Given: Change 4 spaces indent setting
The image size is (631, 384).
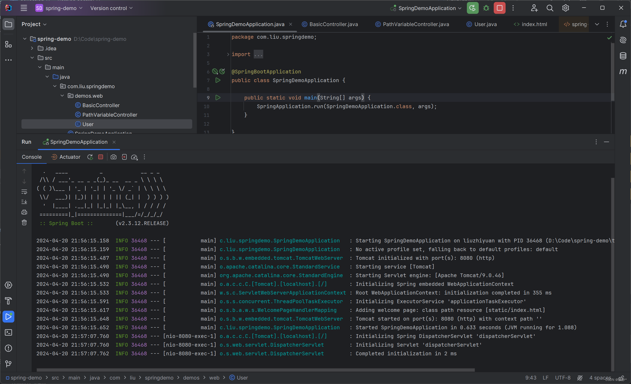Looking at the screenshot, I should pyautogui.click(x=600, y=378).
